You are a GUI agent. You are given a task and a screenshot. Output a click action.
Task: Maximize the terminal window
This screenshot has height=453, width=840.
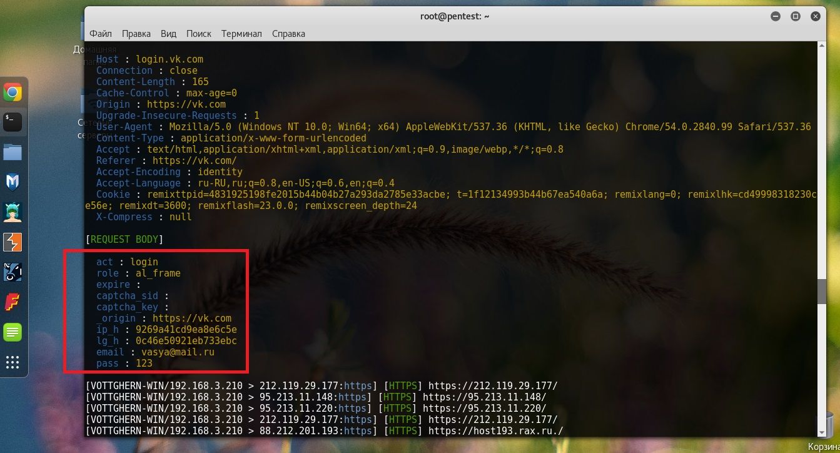[795, 16]
